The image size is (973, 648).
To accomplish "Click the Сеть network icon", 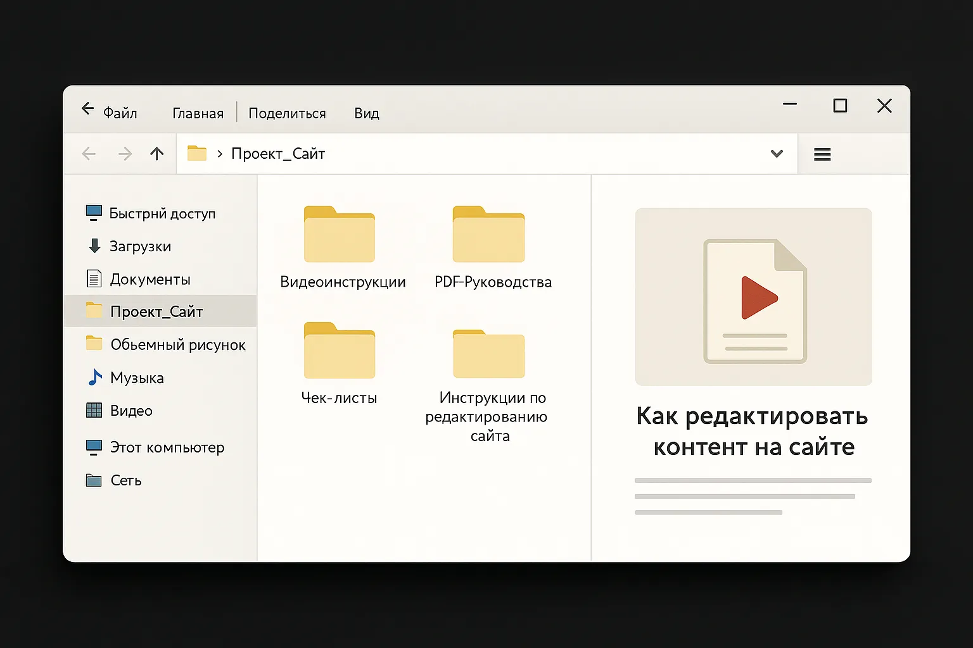I will point(94,480).
